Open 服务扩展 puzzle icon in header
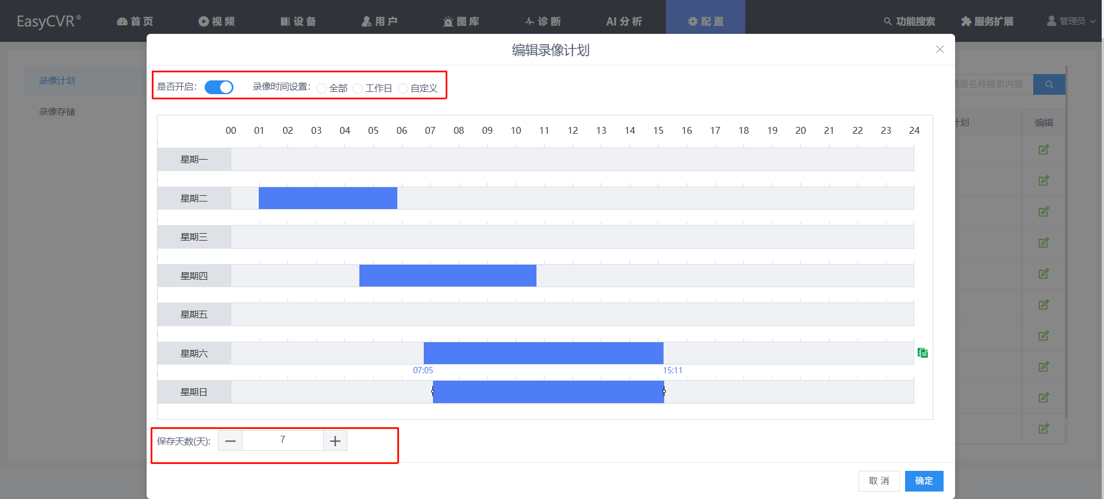Image resolution: width=1104 pixels, height=499 pixels. [966, 21]
